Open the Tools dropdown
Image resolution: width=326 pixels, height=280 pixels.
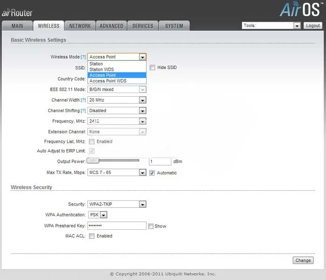click(271, 26)
